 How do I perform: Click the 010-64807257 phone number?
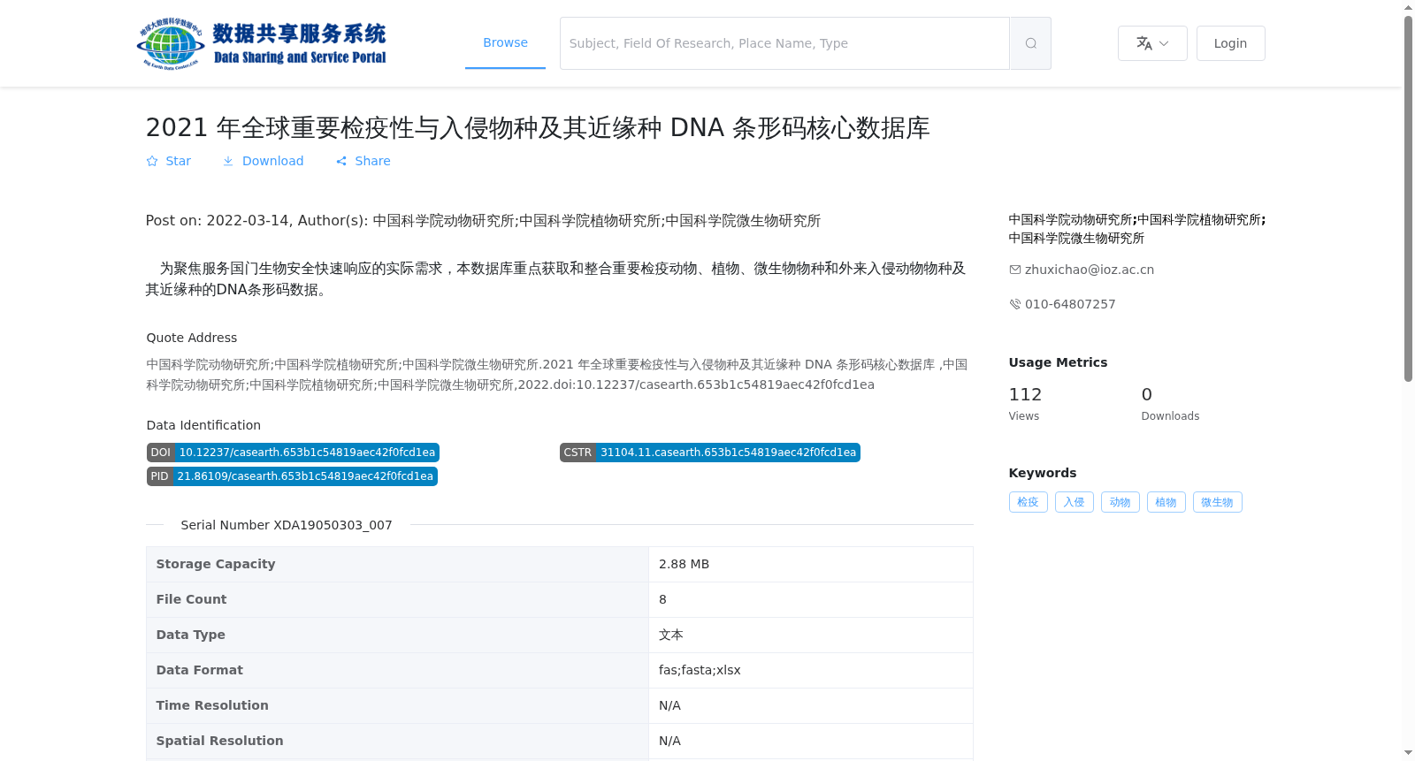pos(1070,304)
